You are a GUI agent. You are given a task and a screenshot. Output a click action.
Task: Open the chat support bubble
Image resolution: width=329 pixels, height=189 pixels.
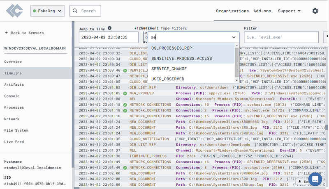point(315,179)
